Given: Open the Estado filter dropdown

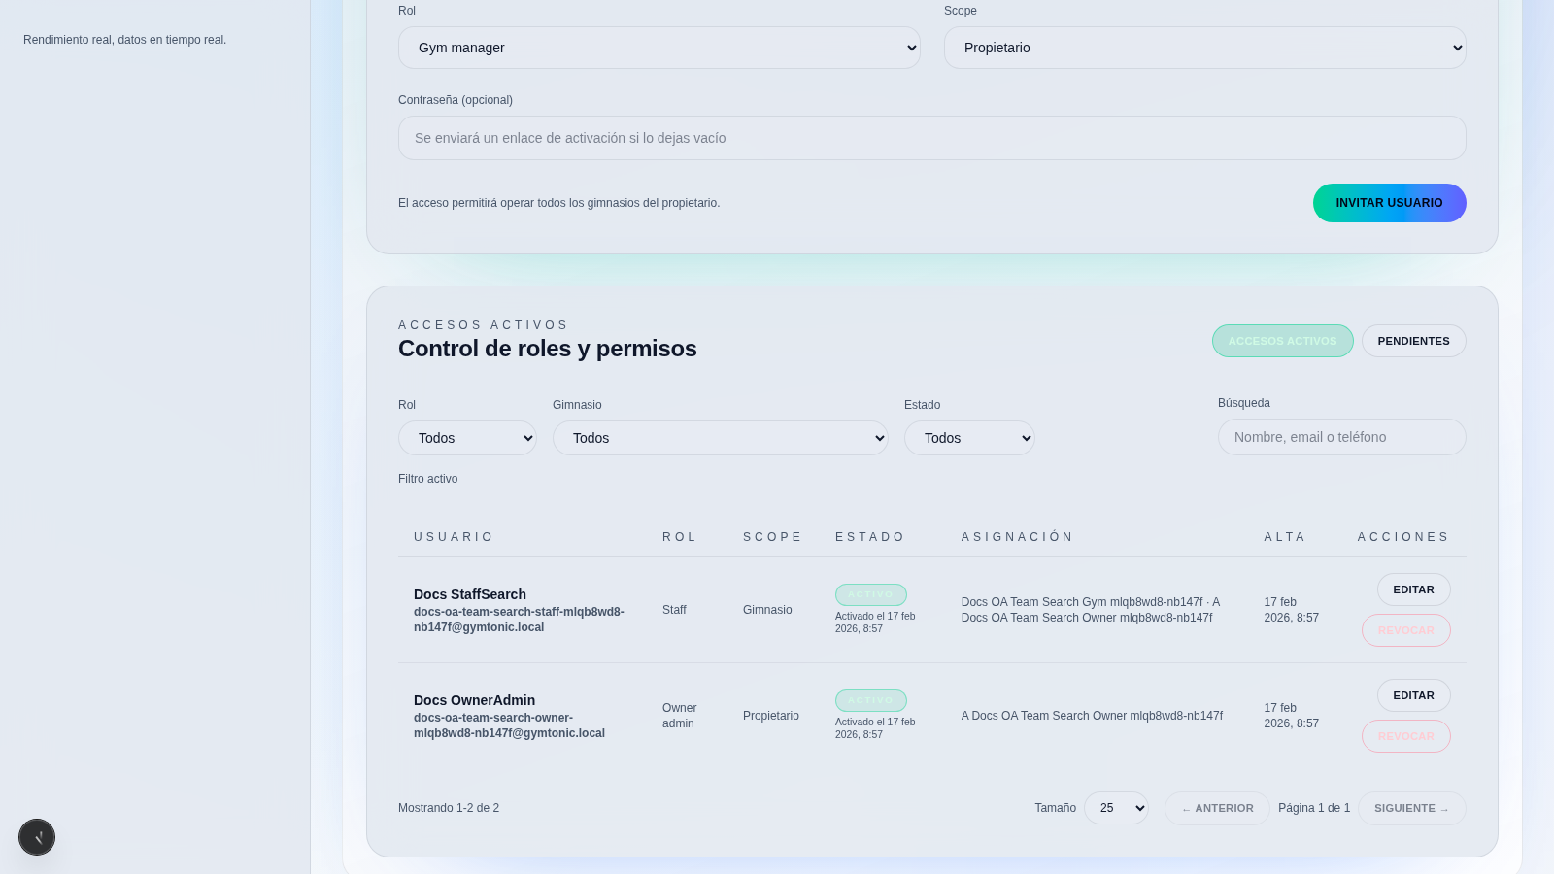Looking at the screenshot, I should [969, 438].
